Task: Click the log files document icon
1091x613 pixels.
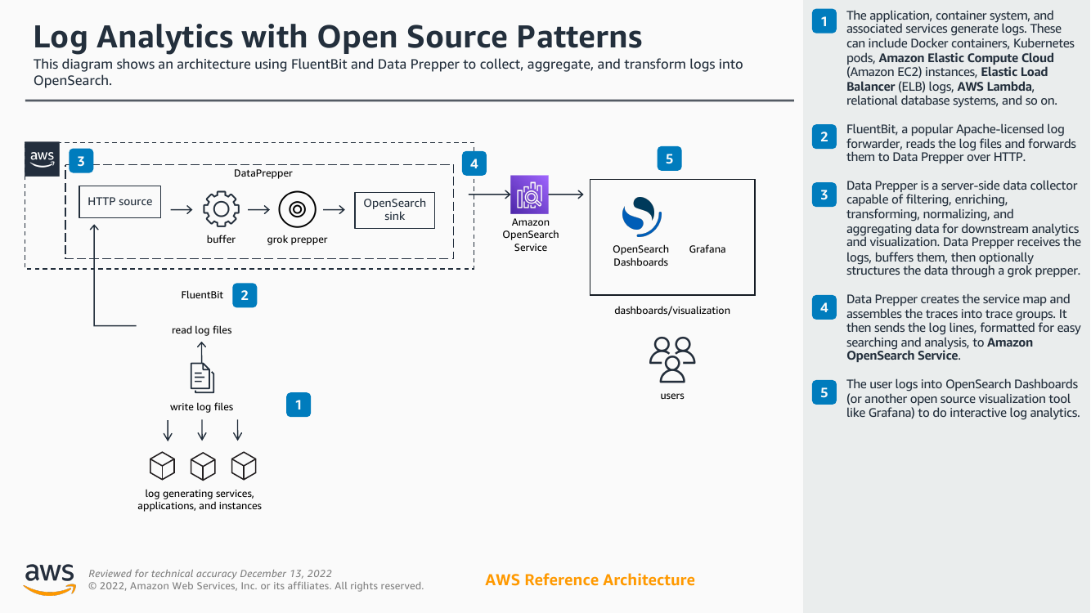Action: tap(202, 377)
